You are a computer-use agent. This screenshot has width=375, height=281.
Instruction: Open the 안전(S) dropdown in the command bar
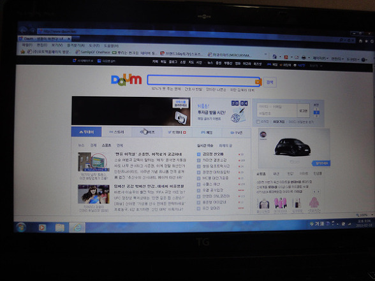[337, 59]
